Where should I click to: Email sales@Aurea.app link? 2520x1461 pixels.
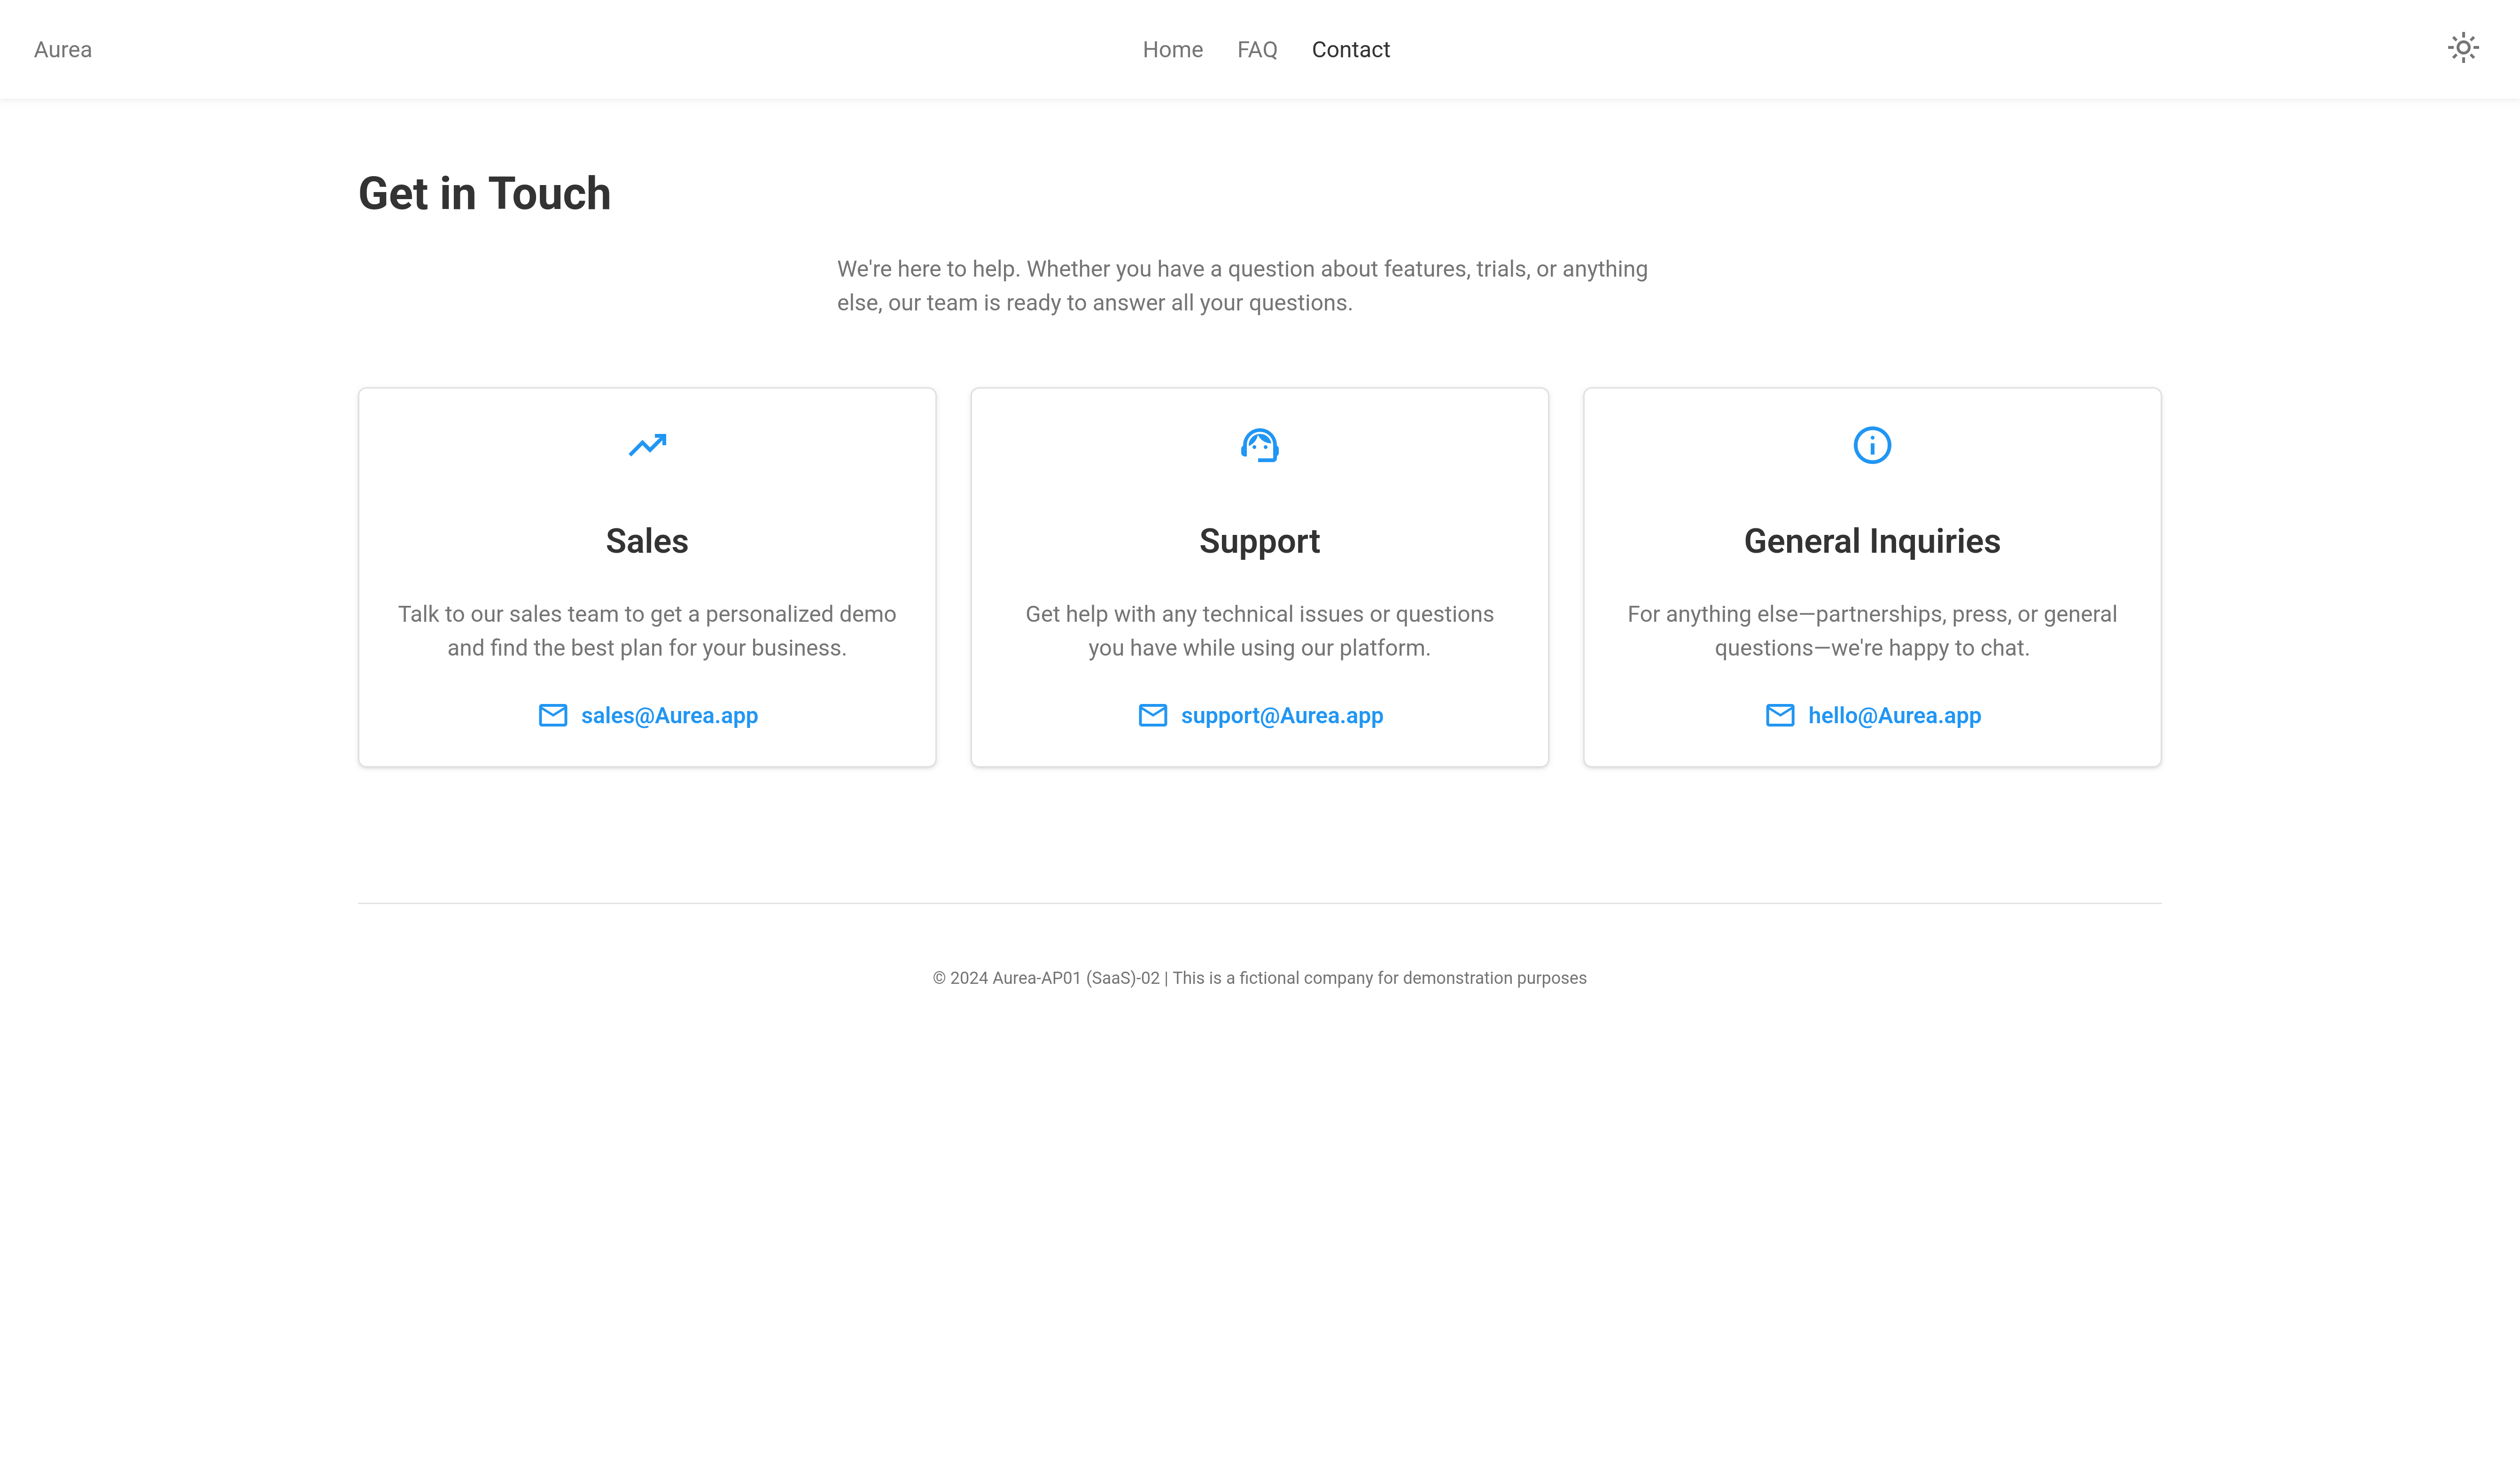click(x=669, y=716)
